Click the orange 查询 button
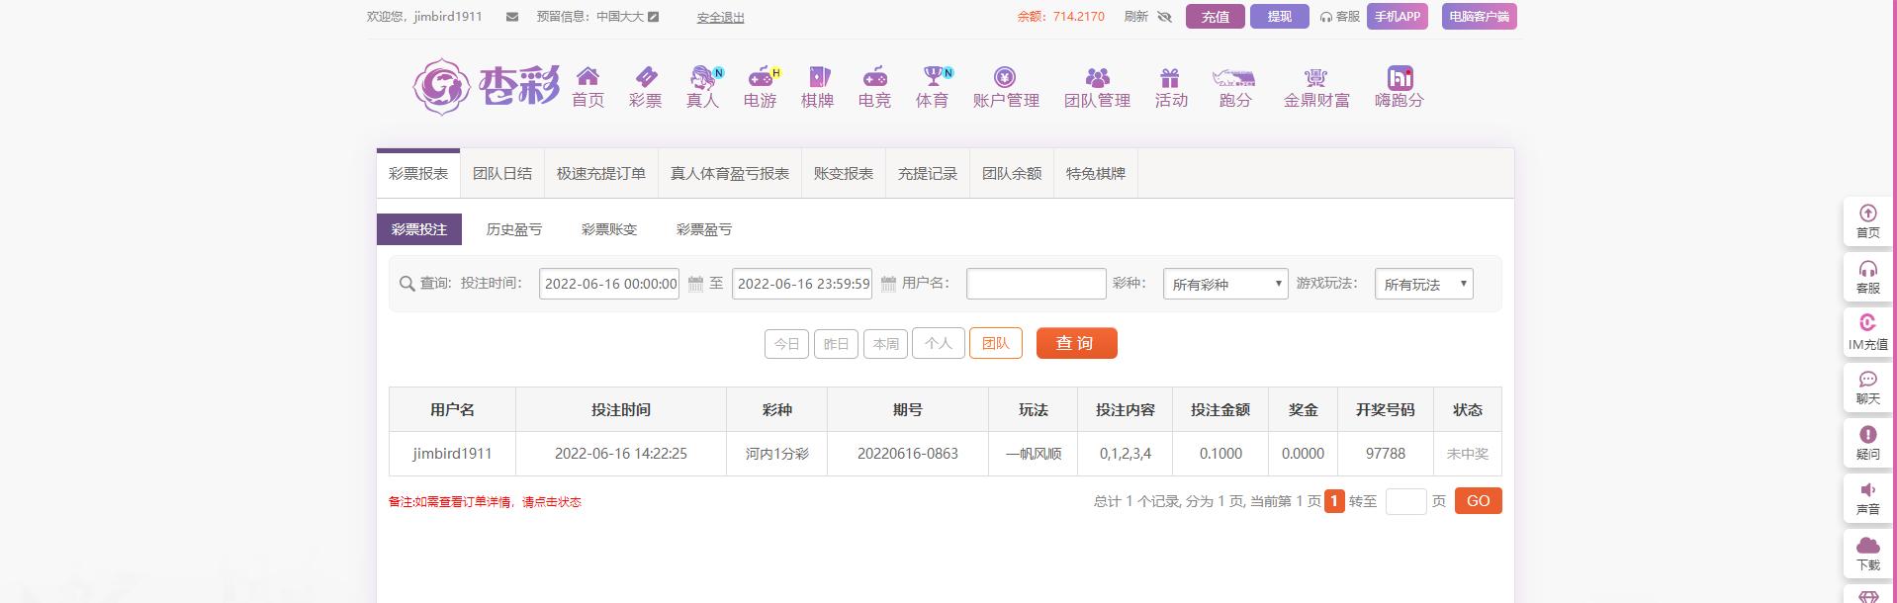Image resolution: width=1897 pixels, height=603 pixels. (1076, 343)
